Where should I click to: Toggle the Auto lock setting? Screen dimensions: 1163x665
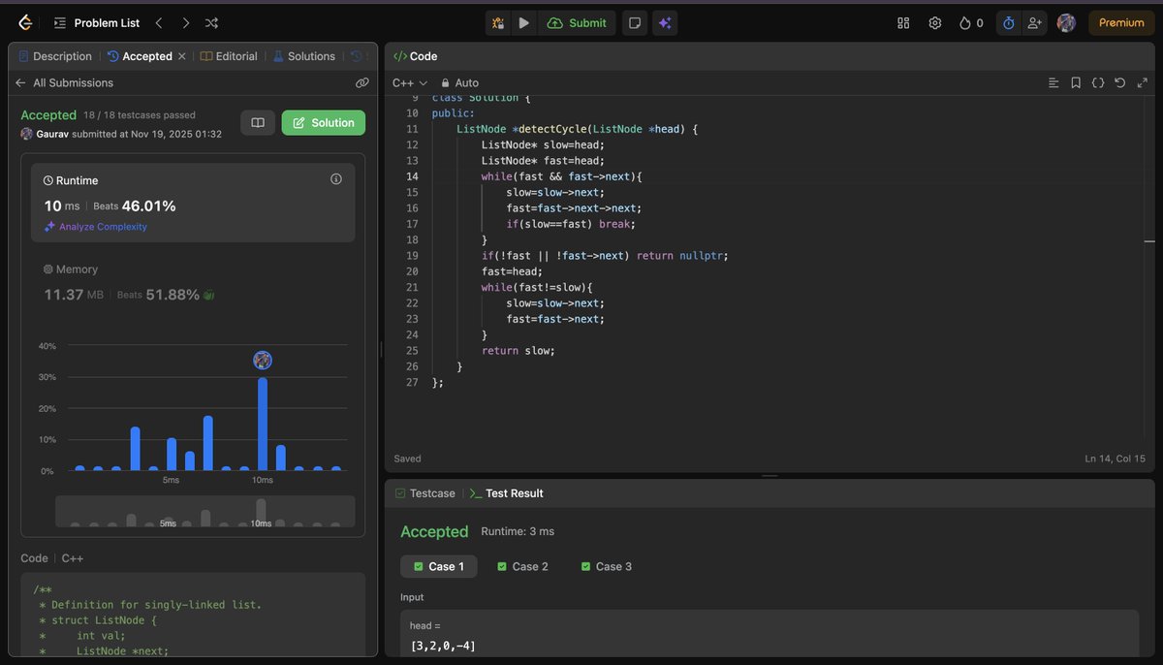click(x=460, y=83)
